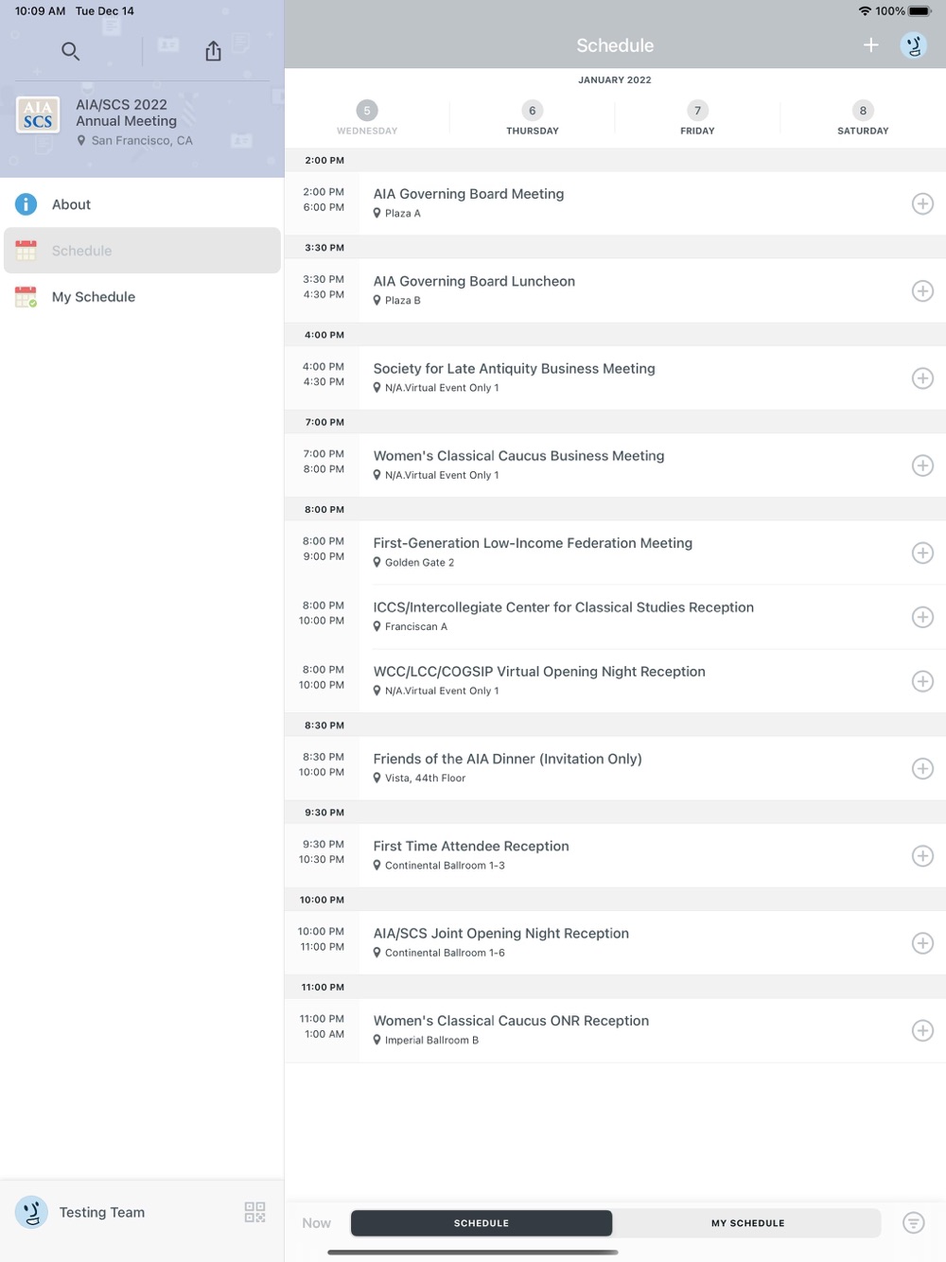Open WCC/LCC/COGSIP Virtual Opening Night Reception session
The height and width of the screenshot is (1262, 946).
615,681
